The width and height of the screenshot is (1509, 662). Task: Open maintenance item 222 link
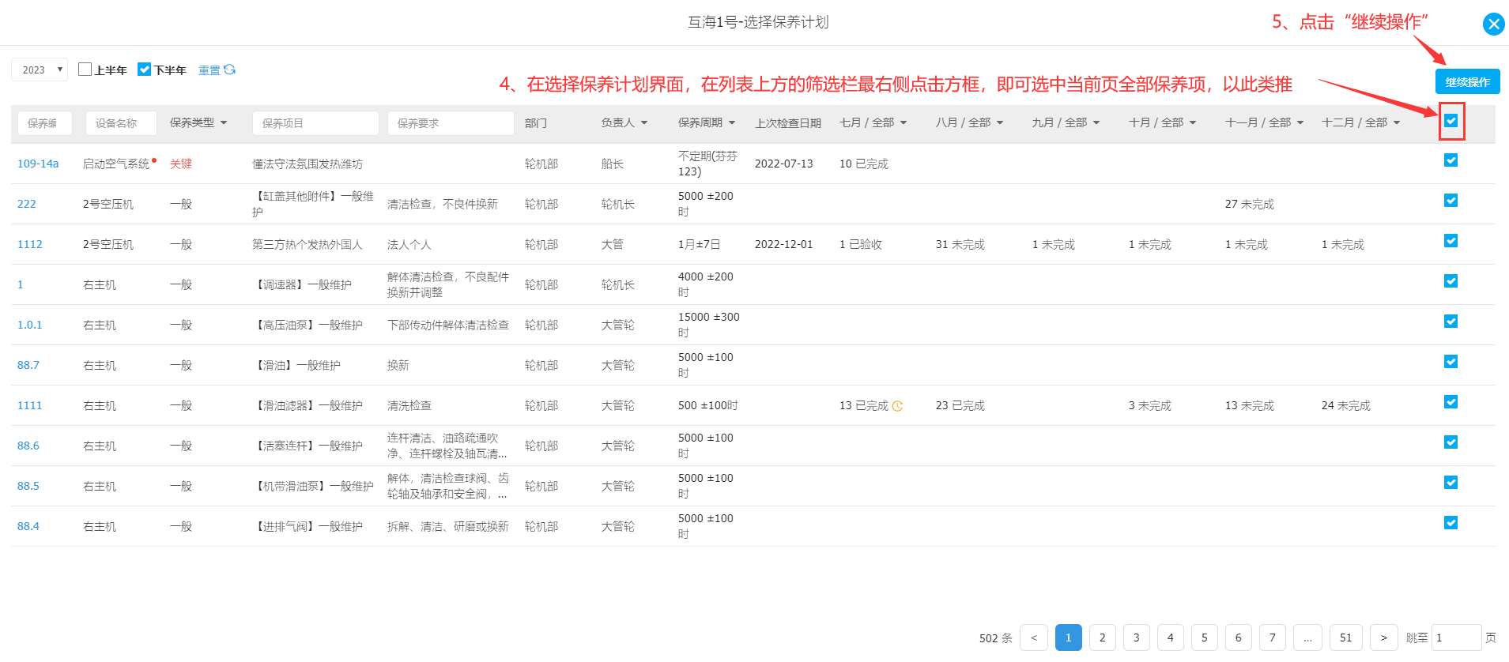[x=27, y=204]
